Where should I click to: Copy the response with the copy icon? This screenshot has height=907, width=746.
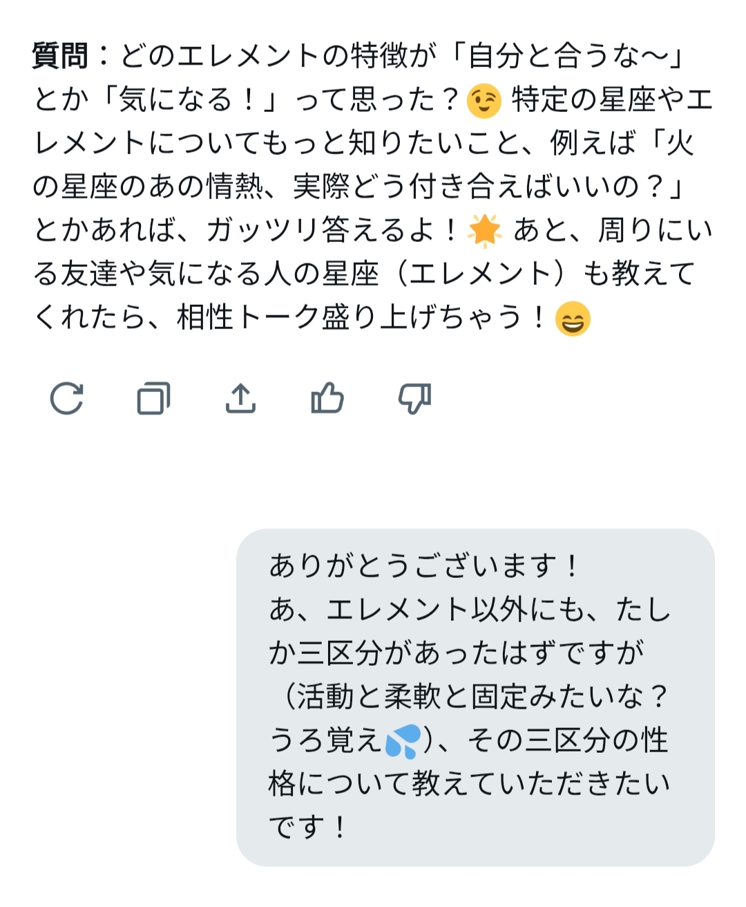point(153,398)
